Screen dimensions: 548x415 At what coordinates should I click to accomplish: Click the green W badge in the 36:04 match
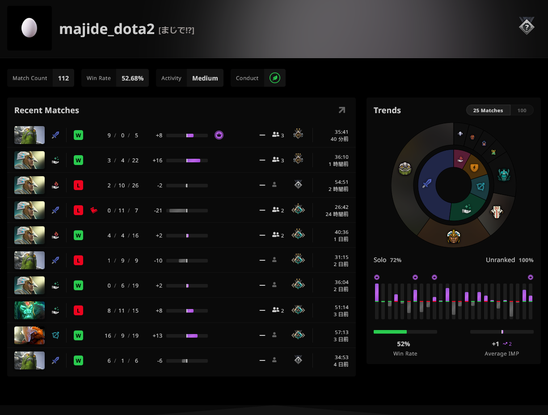tap(78, 285)
